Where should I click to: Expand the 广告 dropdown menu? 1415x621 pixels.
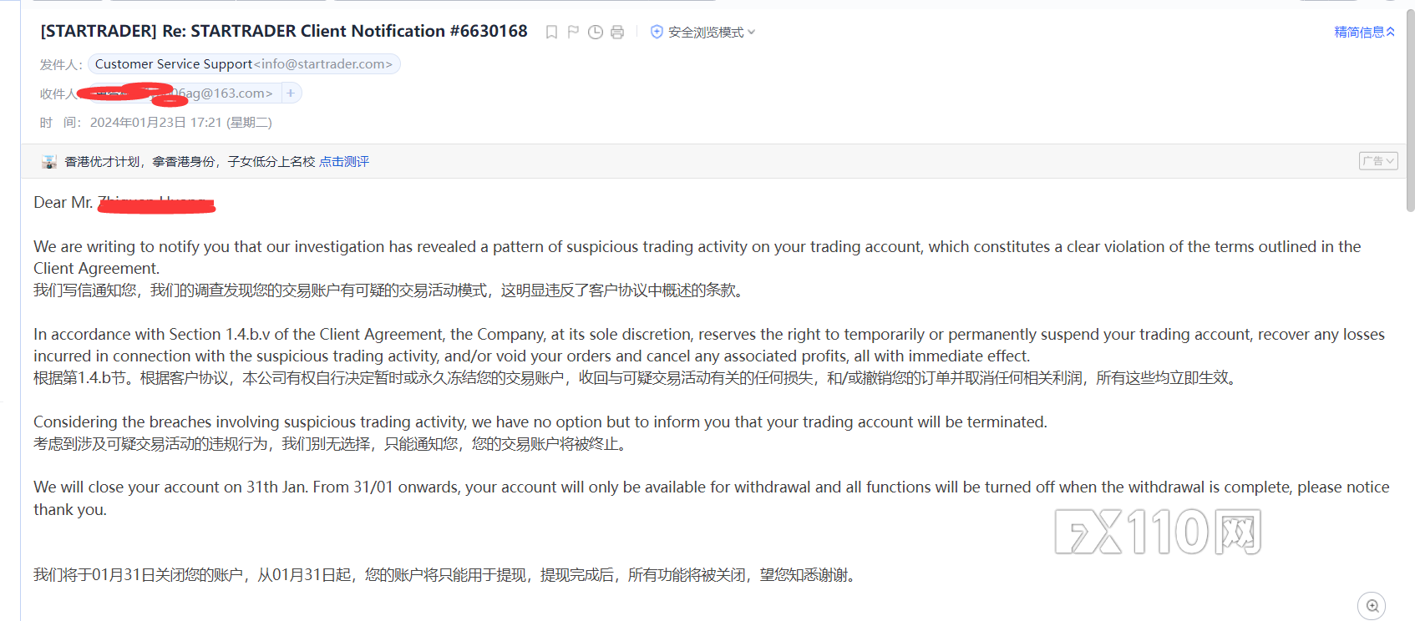[x=1377, y=161]
